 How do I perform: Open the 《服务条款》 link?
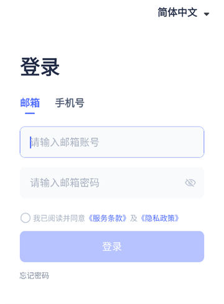click(107, 218)
